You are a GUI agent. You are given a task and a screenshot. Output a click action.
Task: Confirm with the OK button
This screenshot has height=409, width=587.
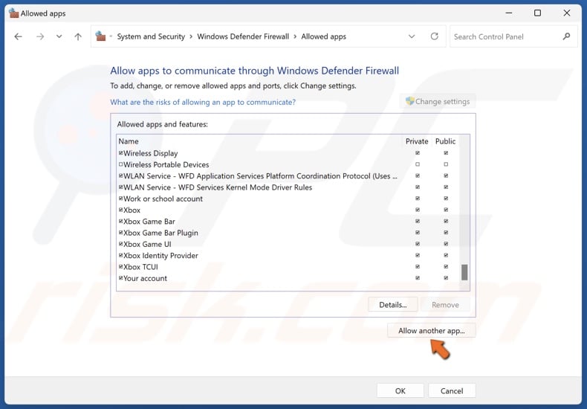click(x=400, y=390)
